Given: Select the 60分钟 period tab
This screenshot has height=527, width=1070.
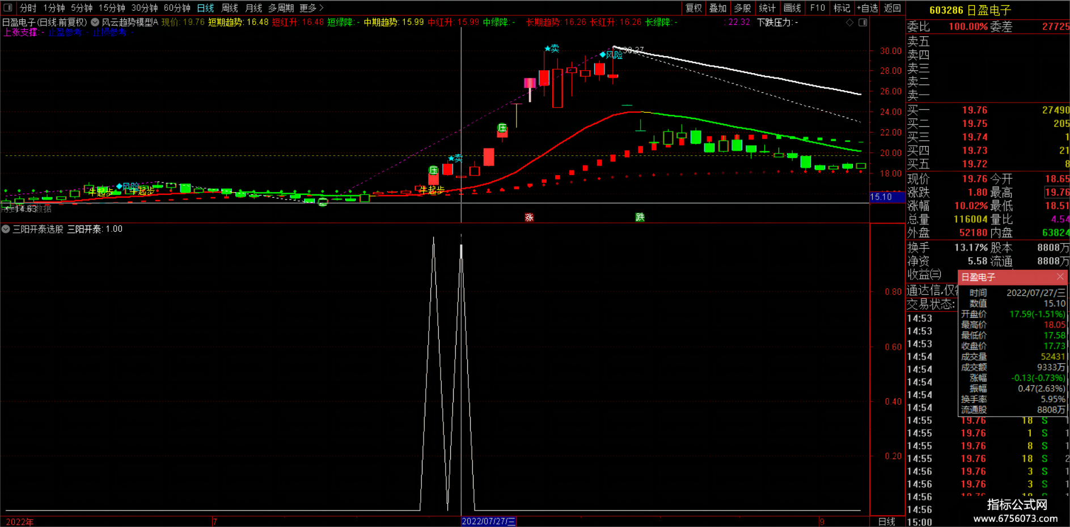Looking at the screenshot, I should point(177,8).
